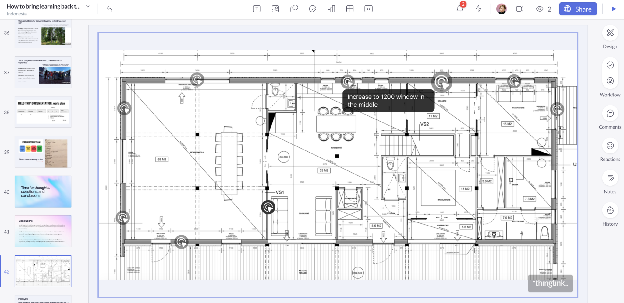Open the Notes panel
This screenshot has width=624, height=303.
[610, 178]
